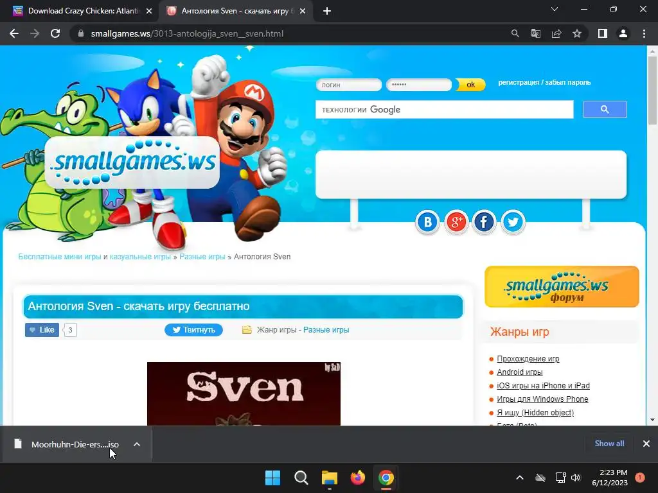Open Разные игры breadcrumb link
Viewport: 658px width, 493px height.
pyautogui.click(x=202, y=257)
